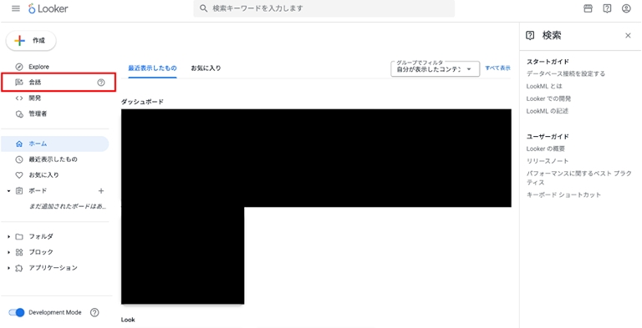642x328 pixels.
Task: Toggle Development Mode switch
Action: pos(17,312)
